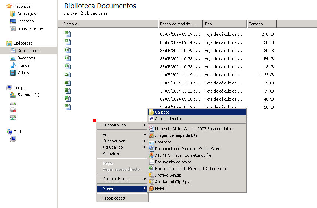Click the Favoritos star icon
The width and height of the screenshot is (317, 208).
pos(9,6)
